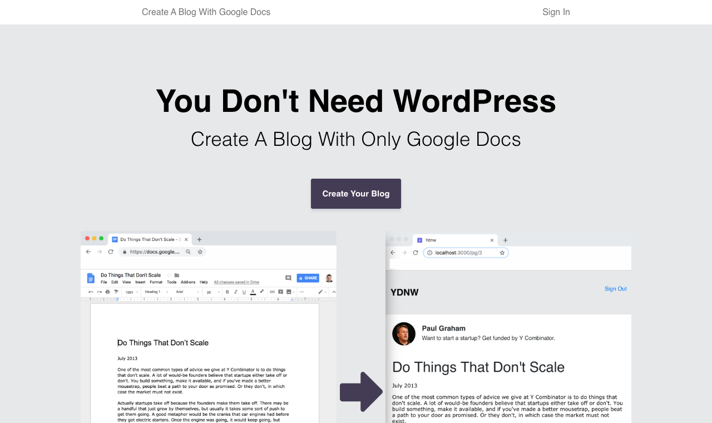This screenshot has width=712, height=423.
Task: Click the Create Your Blog button
Action: [x=356, y=194]
